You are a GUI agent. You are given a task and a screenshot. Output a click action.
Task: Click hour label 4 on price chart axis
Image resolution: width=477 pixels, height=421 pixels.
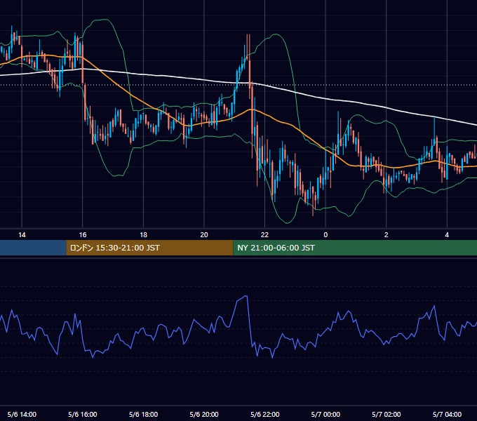click(x=447, y=235)
